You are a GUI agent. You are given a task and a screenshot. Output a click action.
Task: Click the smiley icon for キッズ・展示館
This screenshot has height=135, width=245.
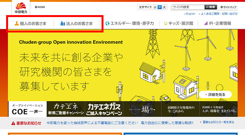click(166, 23)
